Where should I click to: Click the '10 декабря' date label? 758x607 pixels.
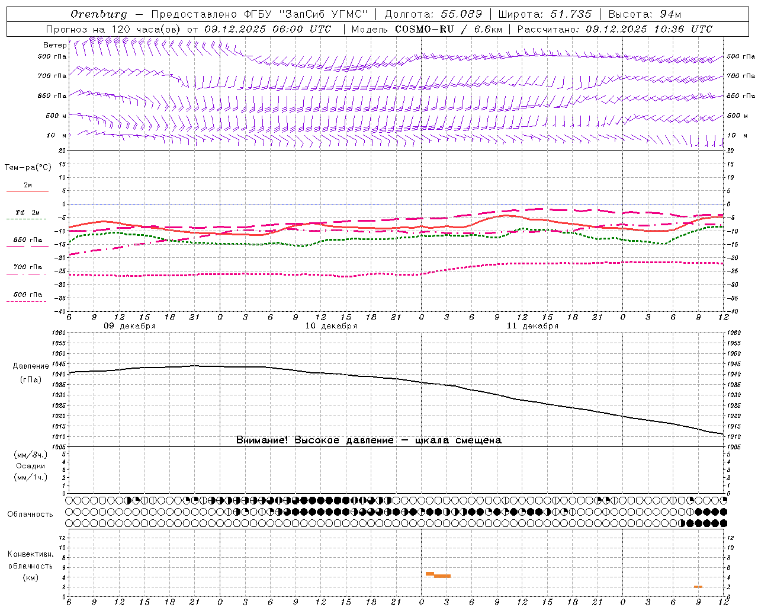(331, 326)
